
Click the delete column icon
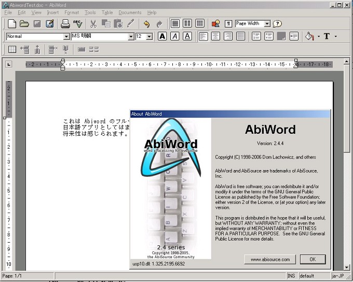[65, 49]
